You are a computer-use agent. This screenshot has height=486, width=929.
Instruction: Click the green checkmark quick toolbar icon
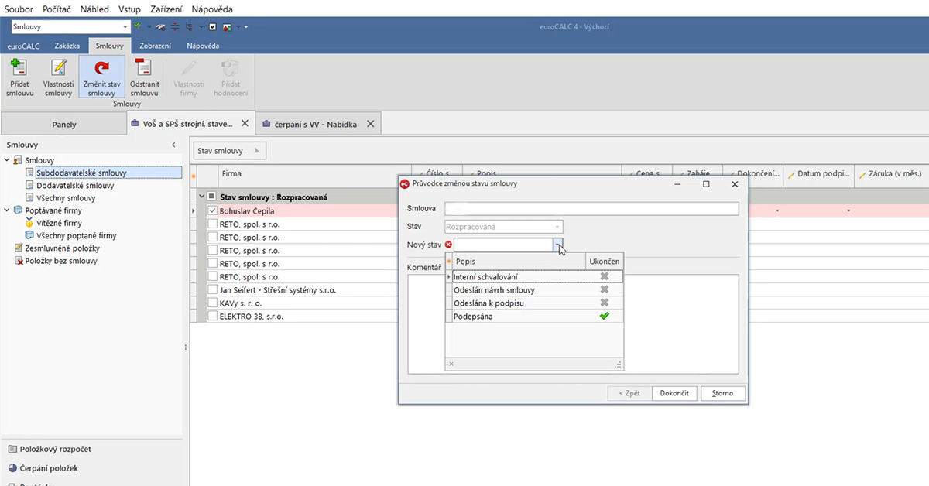tap(138, 27)
